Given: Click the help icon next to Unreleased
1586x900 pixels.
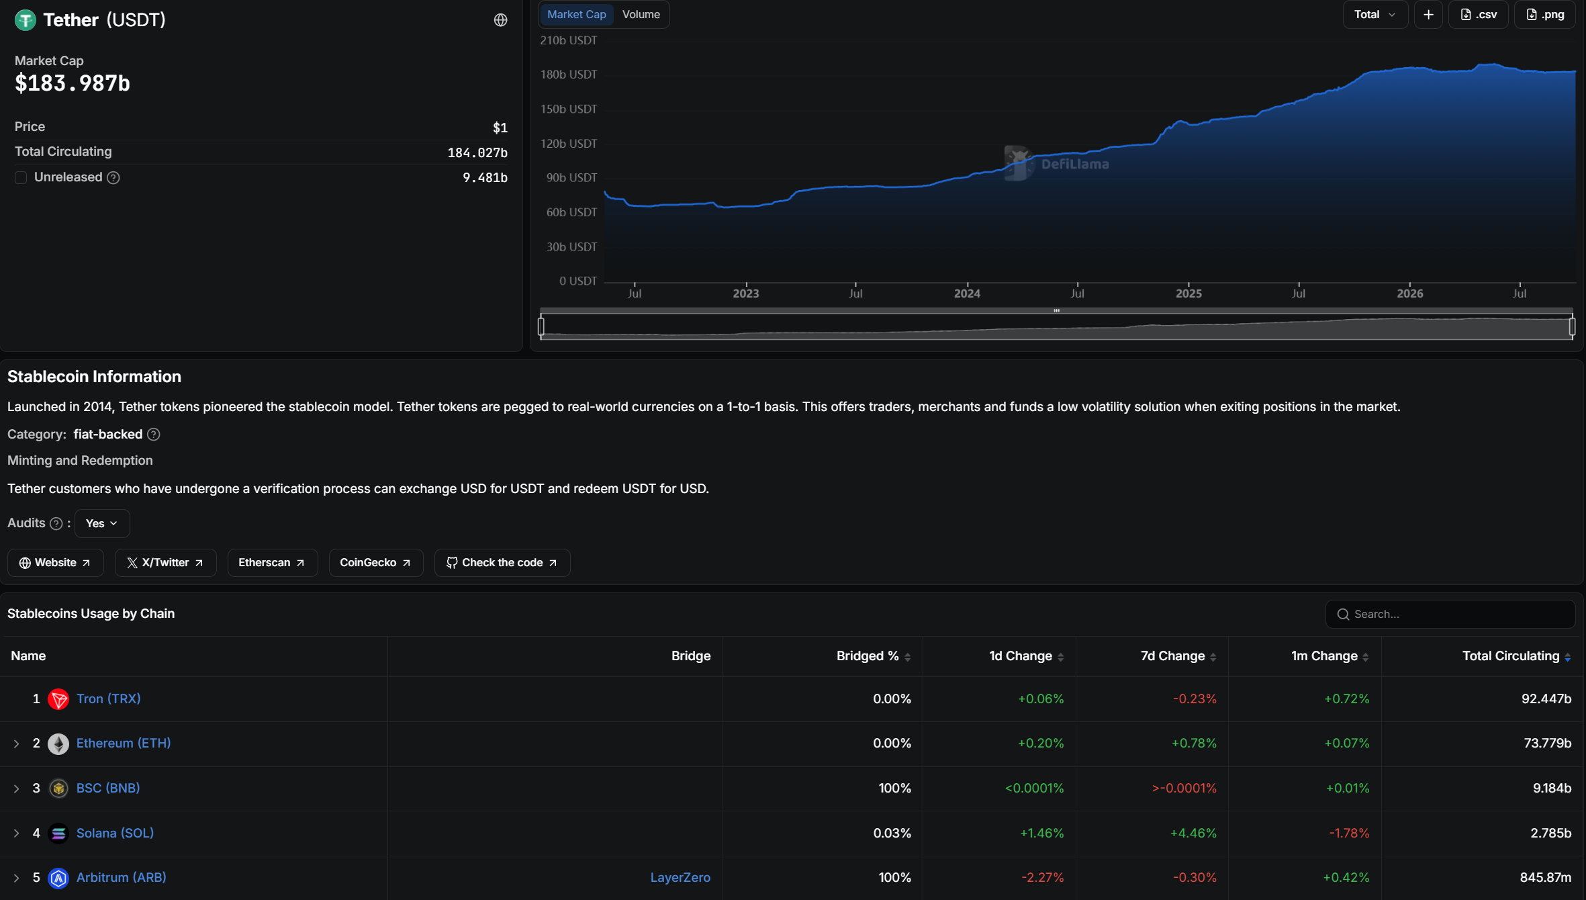Looking at the screenshot, I should coord(113,177).
